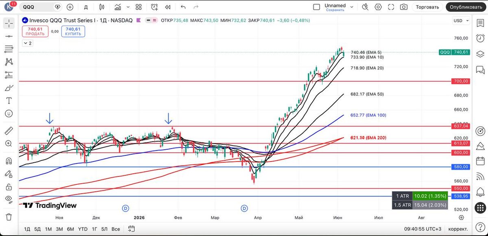The width and height of the screenshot is (488, 236).
Task: Pick the text annotation tool
Action: coord(9,101)
